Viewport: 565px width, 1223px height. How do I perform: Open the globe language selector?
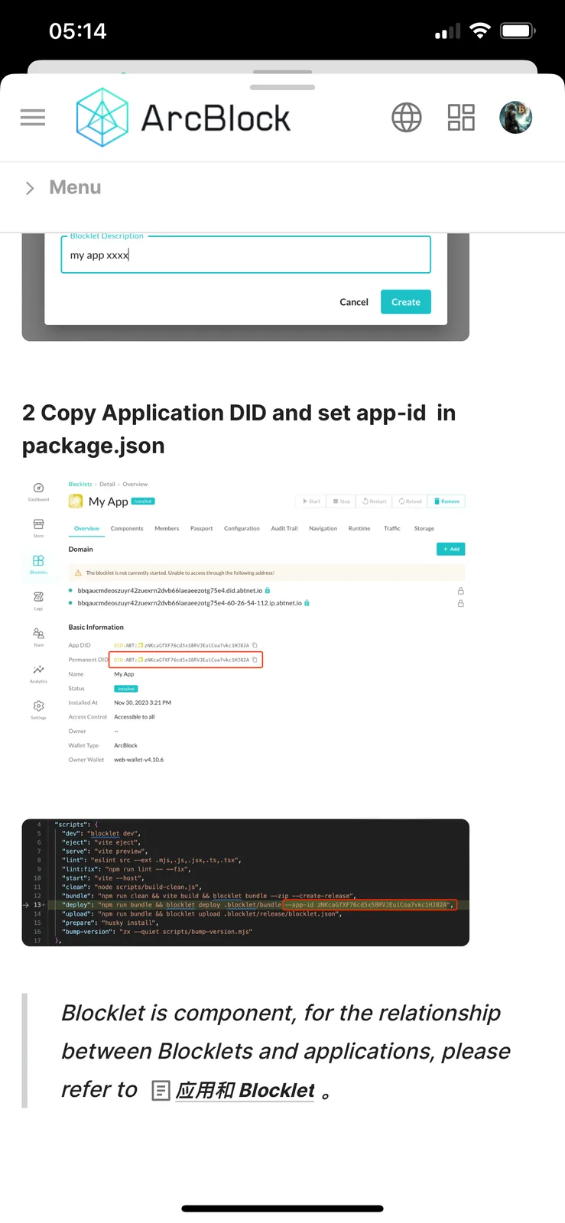pyautogui.click(x=406, y=118)
